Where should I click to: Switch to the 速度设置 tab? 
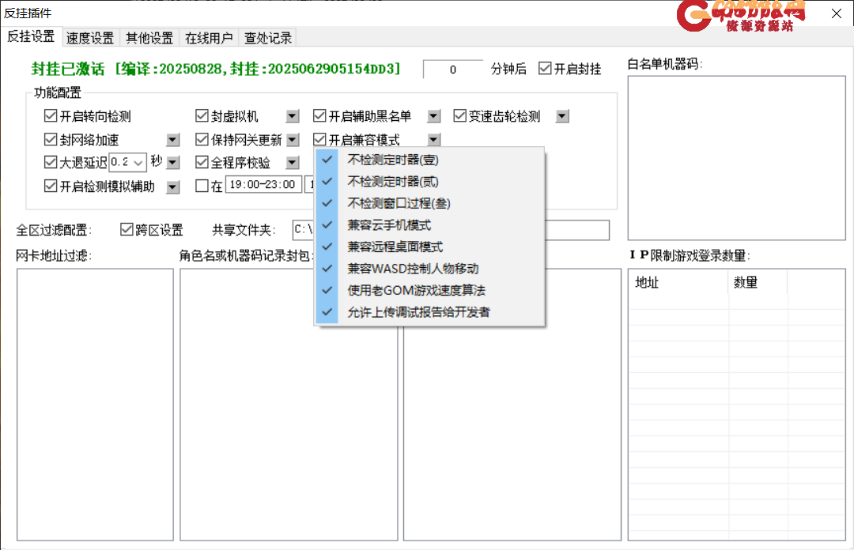[89, 38]
